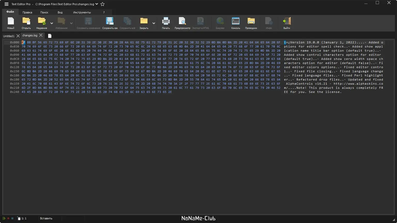The image size is (397, 223).
Task: Play macro using status bar play icon
Action: (4, 218)
